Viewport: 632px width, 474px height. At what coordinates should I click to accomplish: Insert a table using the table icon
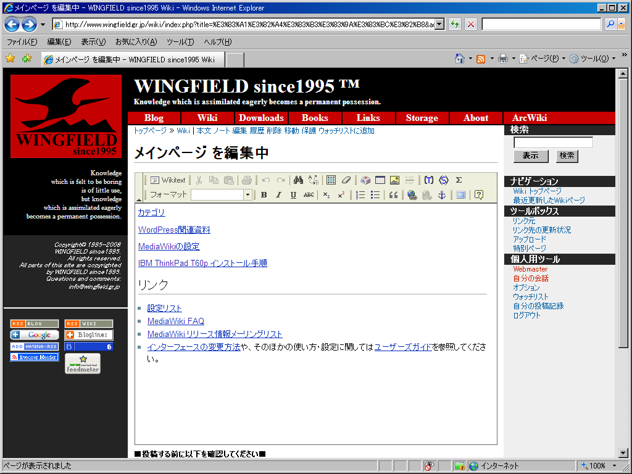(380, 180)
